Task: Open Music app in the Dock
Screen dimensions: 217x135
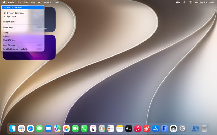Action: [x=138, y=129]
